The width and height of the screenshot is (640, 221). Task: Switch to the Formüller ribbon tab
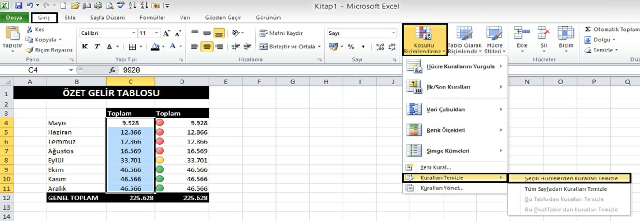click(x=152, y=18)
